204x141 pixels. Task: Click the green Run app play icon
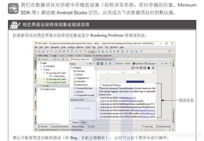[99, 52]
